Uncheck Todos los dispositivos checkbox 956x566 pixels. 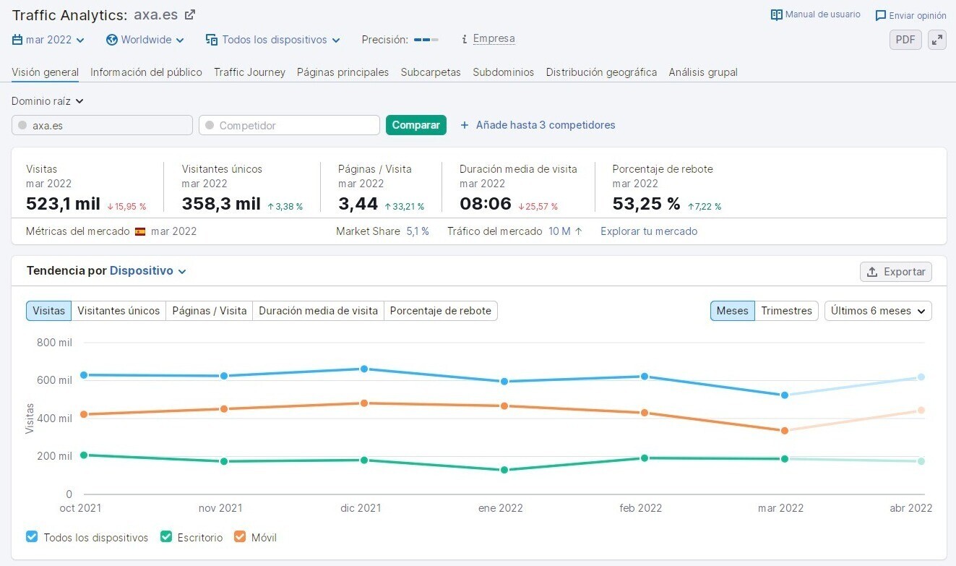(32, 537)
